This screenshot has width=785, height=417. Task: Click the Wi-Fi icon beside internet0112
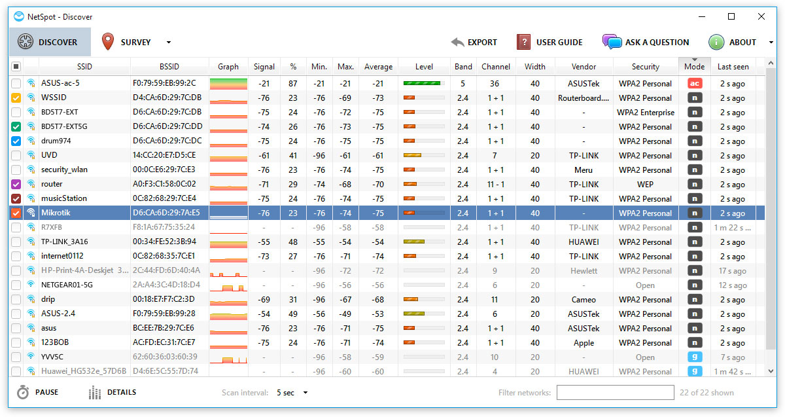tap(31, 256)
